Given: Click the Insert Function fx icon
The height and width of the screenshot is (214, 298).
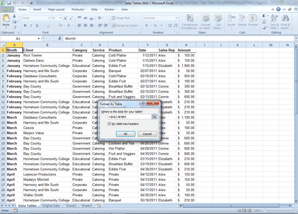Looking at the screenshot, I should tap(60, 38).
